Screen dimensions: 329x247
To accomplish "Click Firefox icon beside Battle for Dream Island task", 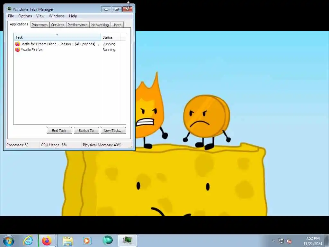I will click(17, 44).
